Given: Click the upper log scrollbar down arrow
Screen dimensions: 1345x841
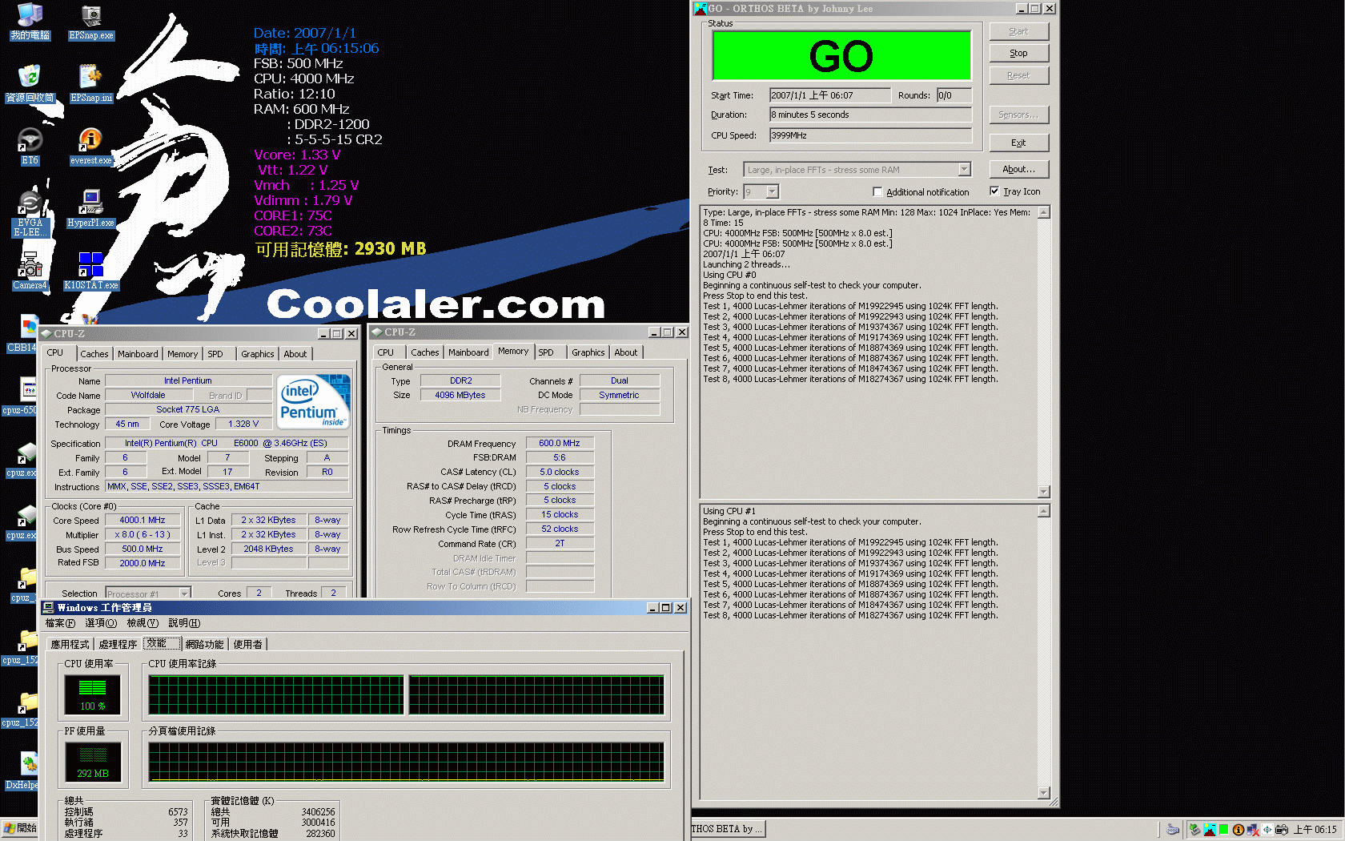Looking at the screenshot, I should [x=1044, y=492].
